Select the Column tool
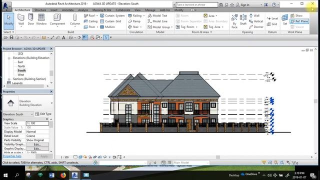The image size is (320, 180). coord(75,20)
